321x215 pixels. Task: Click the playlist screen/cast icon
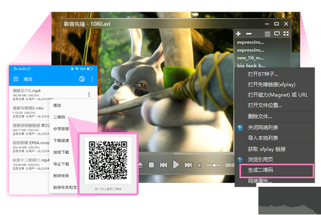coord(277,34)
